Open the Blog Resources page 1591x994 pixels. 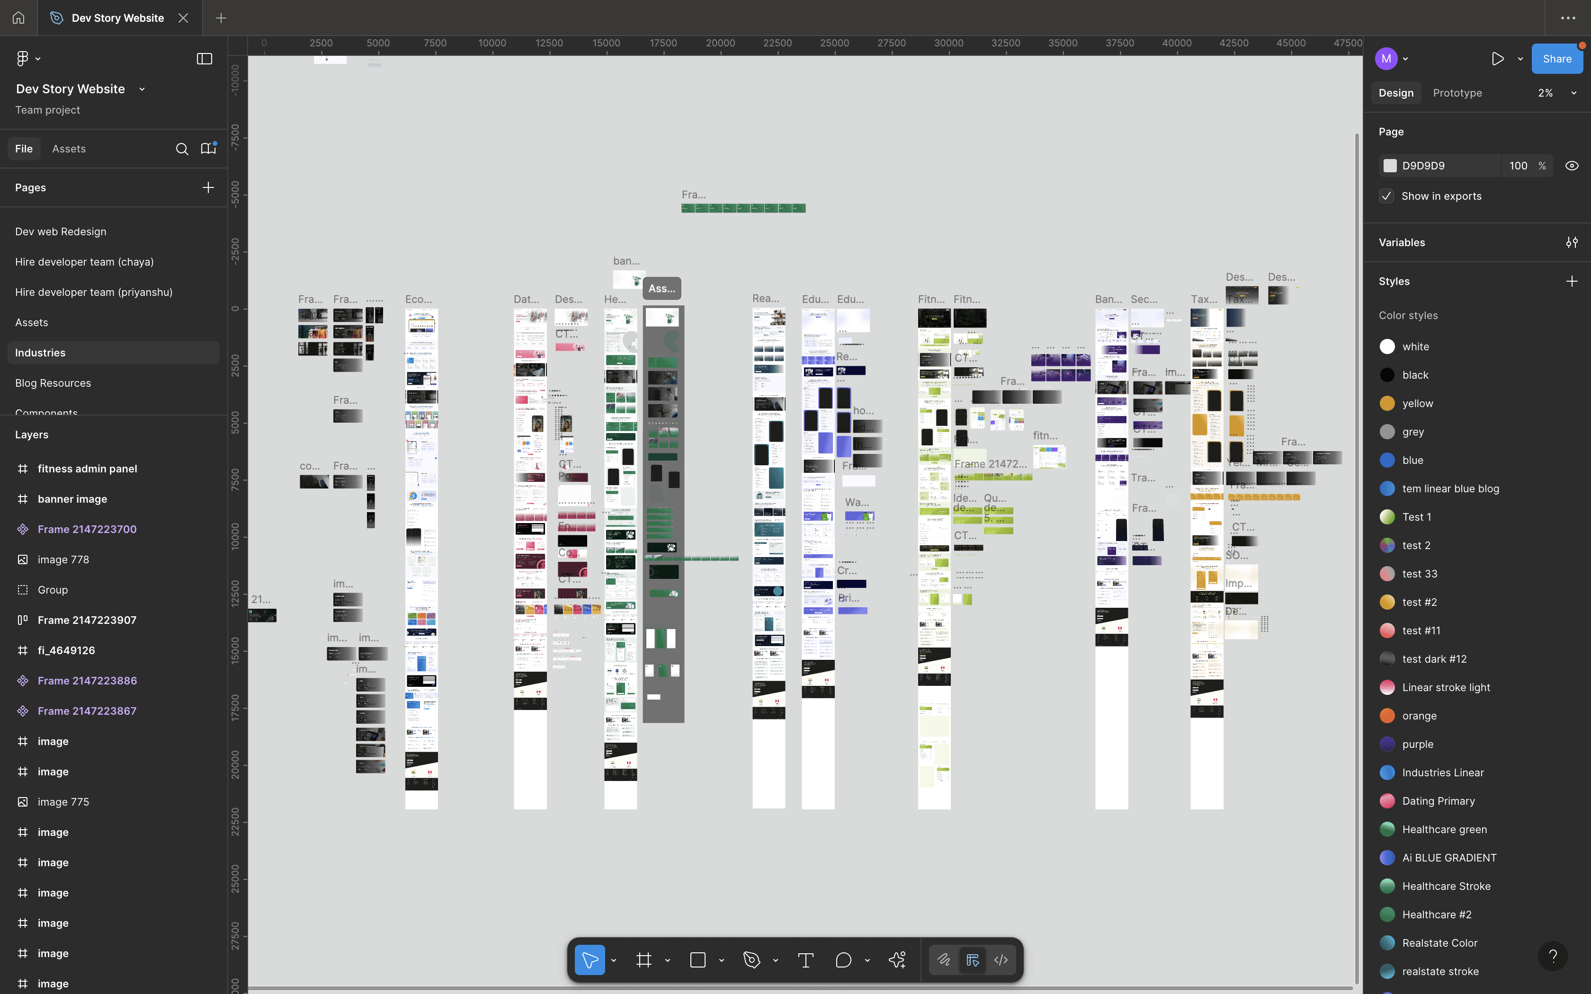pyautogui.click(x=53, y=383)
